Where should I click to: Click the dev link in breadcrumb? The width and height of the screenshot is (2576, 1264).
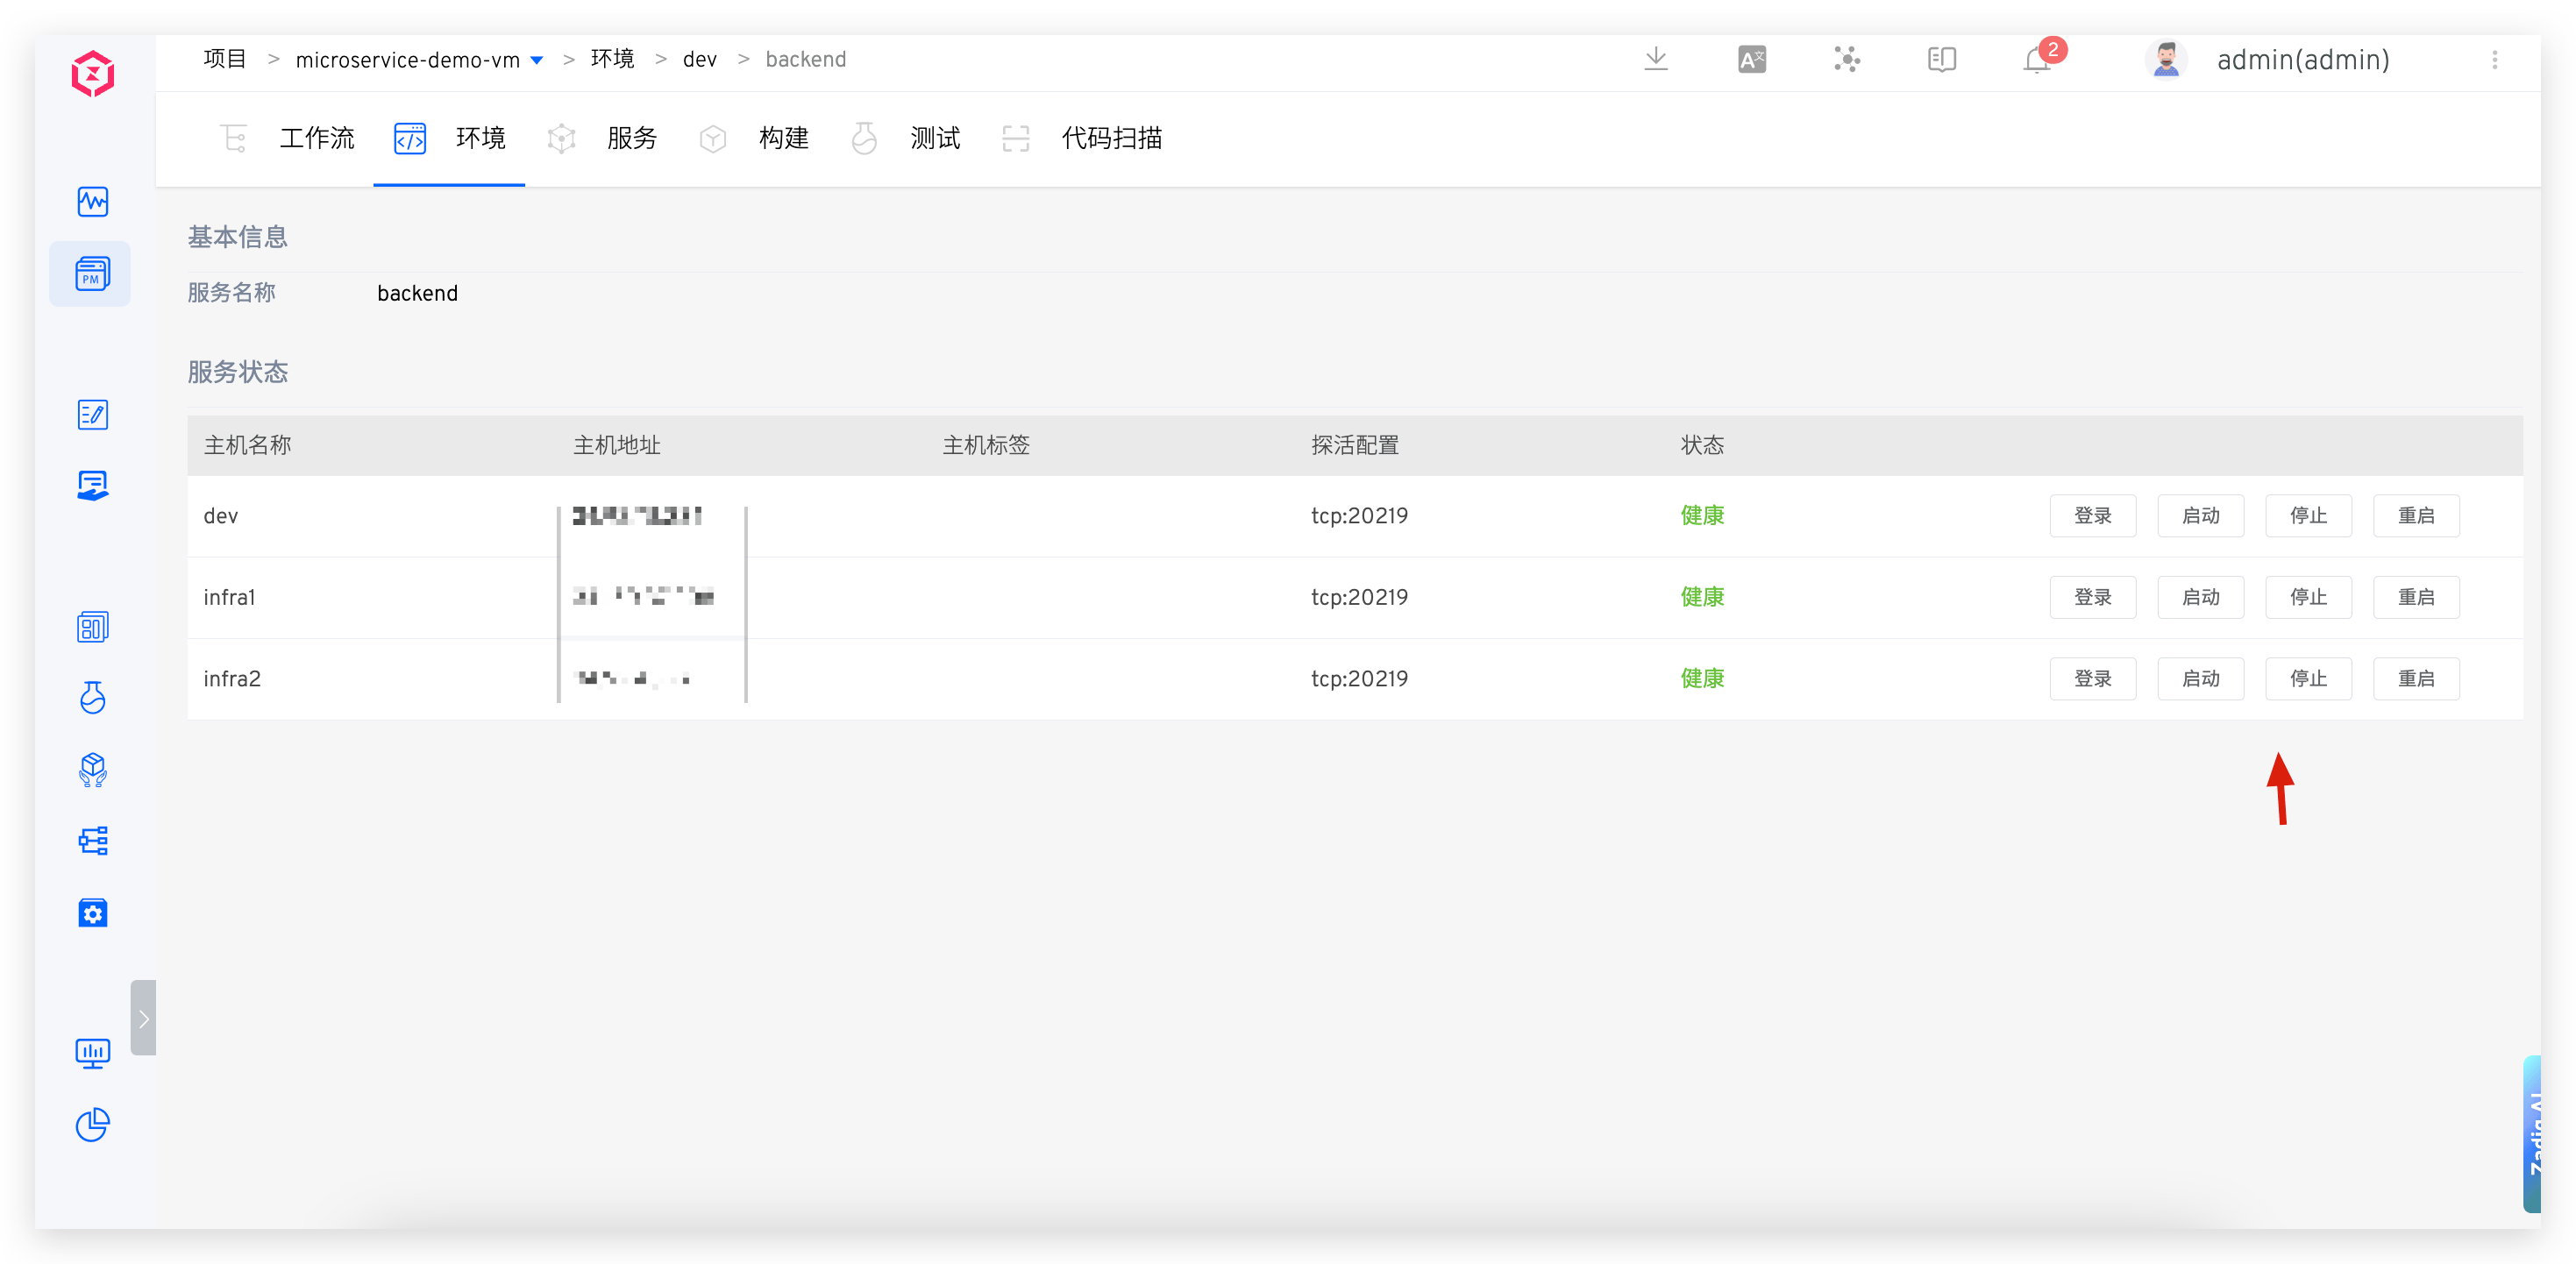click(x=699, y=60)
